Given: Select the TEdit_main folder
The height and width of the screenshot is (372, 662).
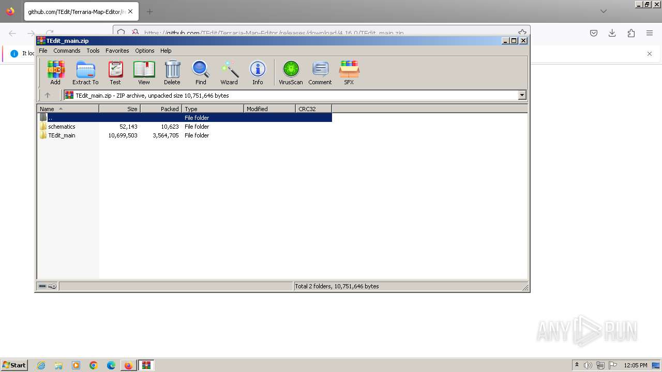Looking at the screenshot, I should [62, 135].
